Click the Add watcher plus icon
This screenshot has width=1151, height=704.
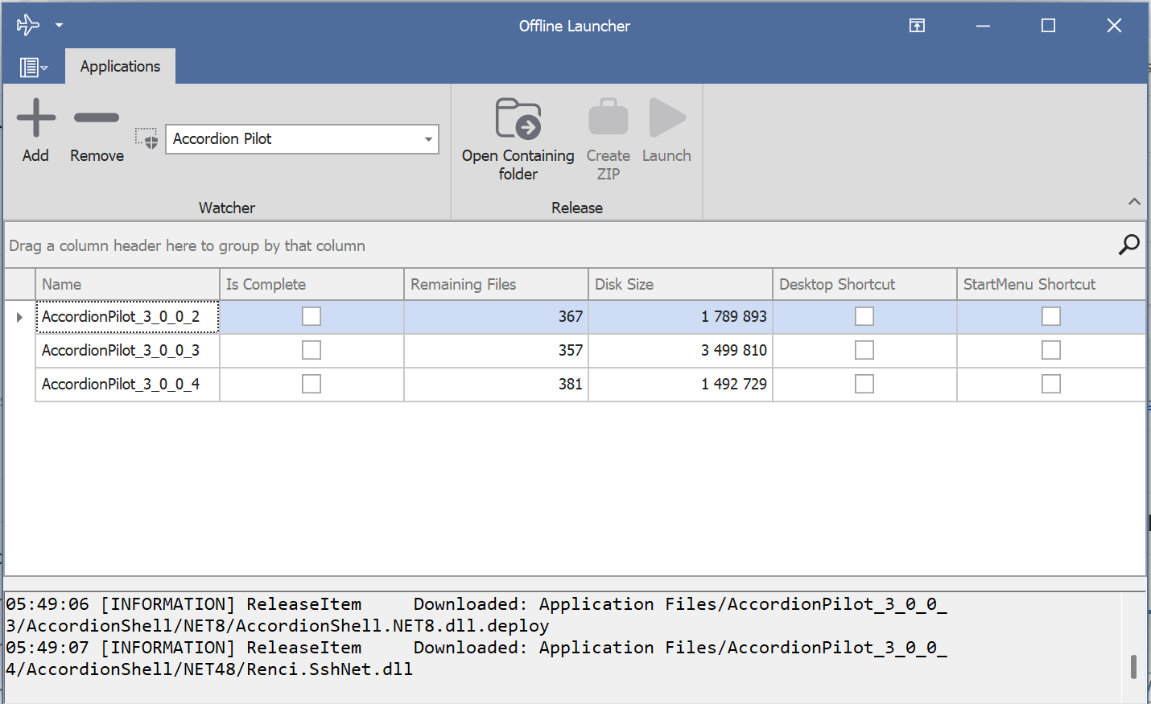tap(36, 118)
